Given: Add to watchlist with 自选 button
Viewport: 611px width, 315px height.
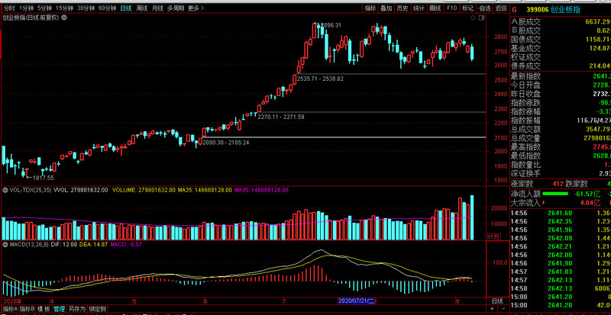Looking at the screenshot, I should (x=484, y=8).
